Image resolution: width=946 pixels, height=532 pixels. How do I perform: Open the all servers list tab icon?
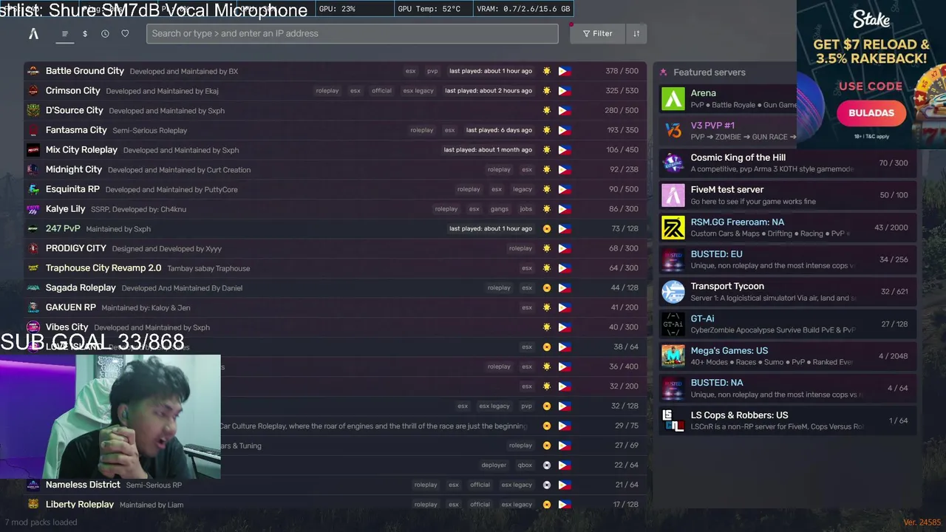(x=65, y=33)
